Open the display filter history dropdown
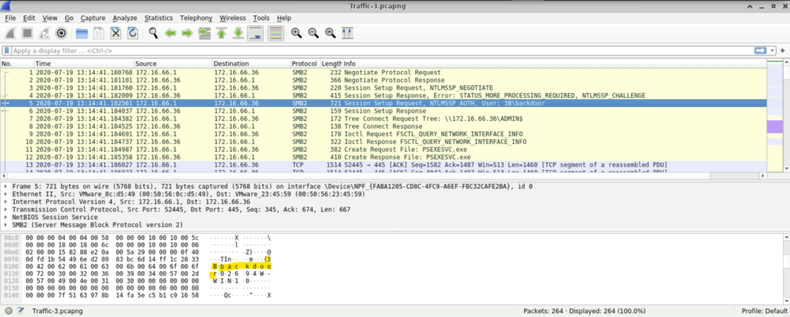The width and height of the screenshot is (790, 317). 774,51
